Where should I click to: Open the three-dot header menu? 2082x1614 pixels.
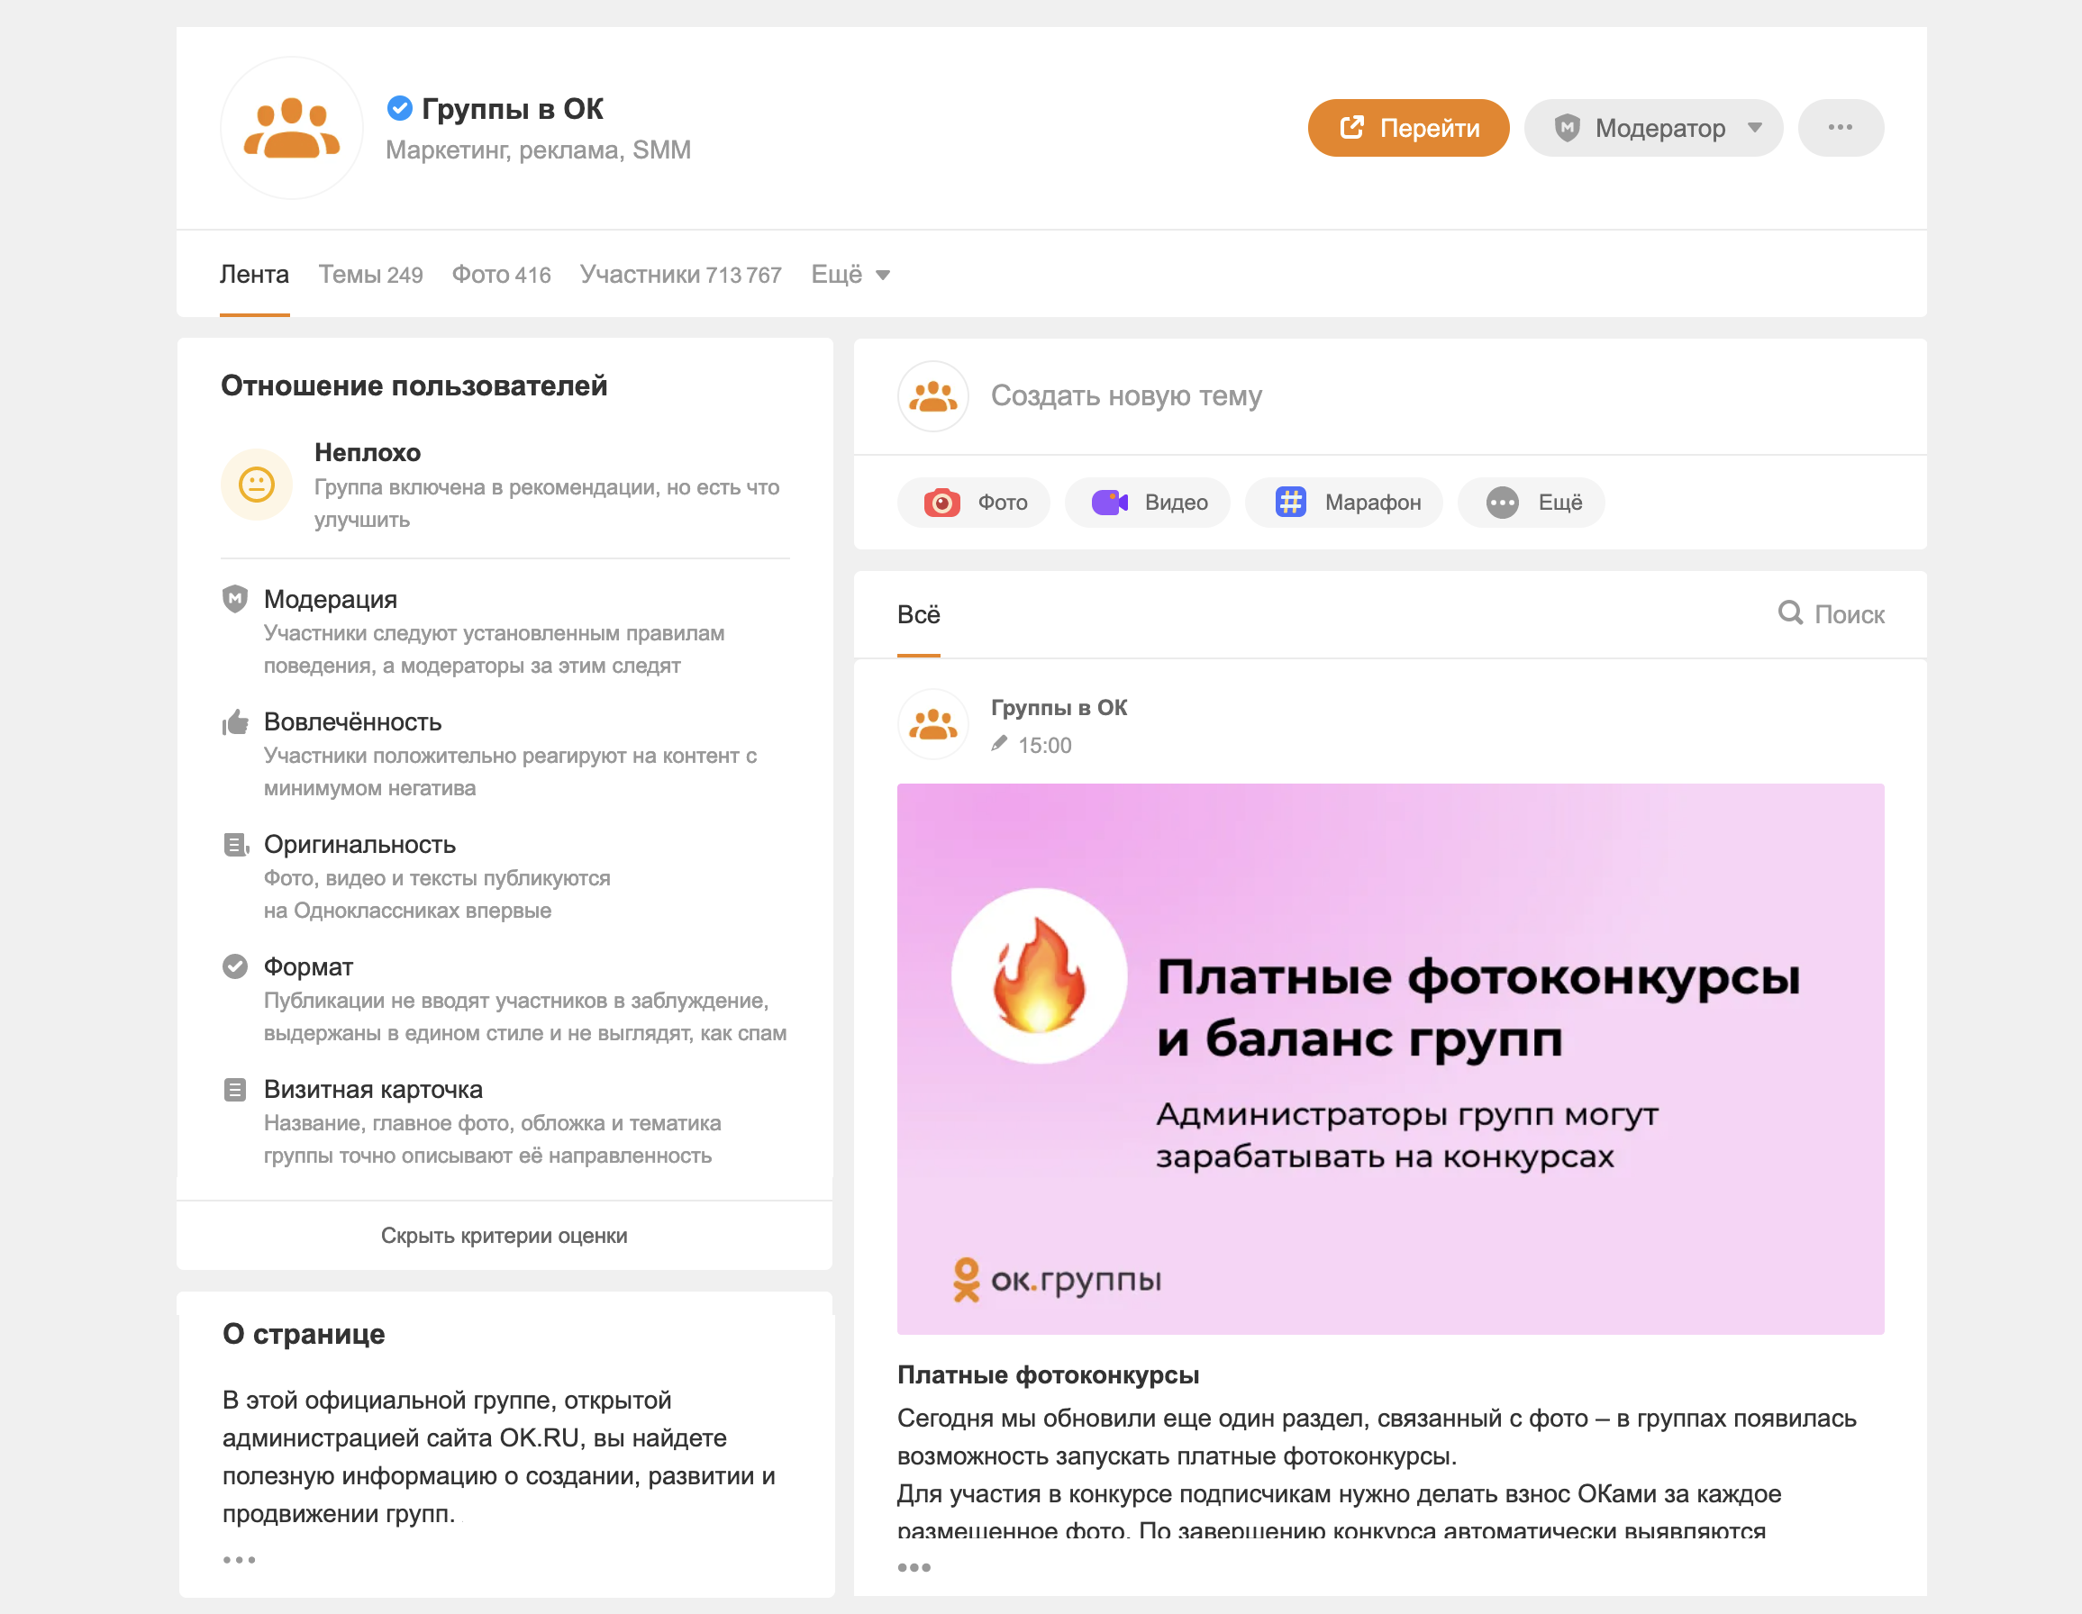coord(1839,128)
